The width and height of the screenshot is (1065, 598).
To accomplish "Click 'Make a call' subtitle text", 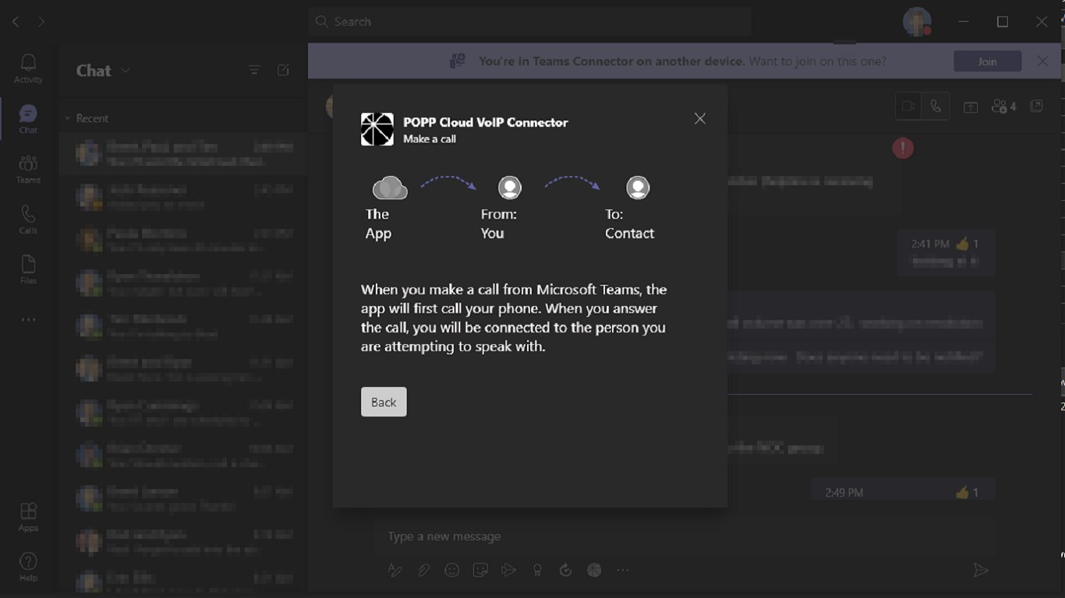I will point(430,139).
